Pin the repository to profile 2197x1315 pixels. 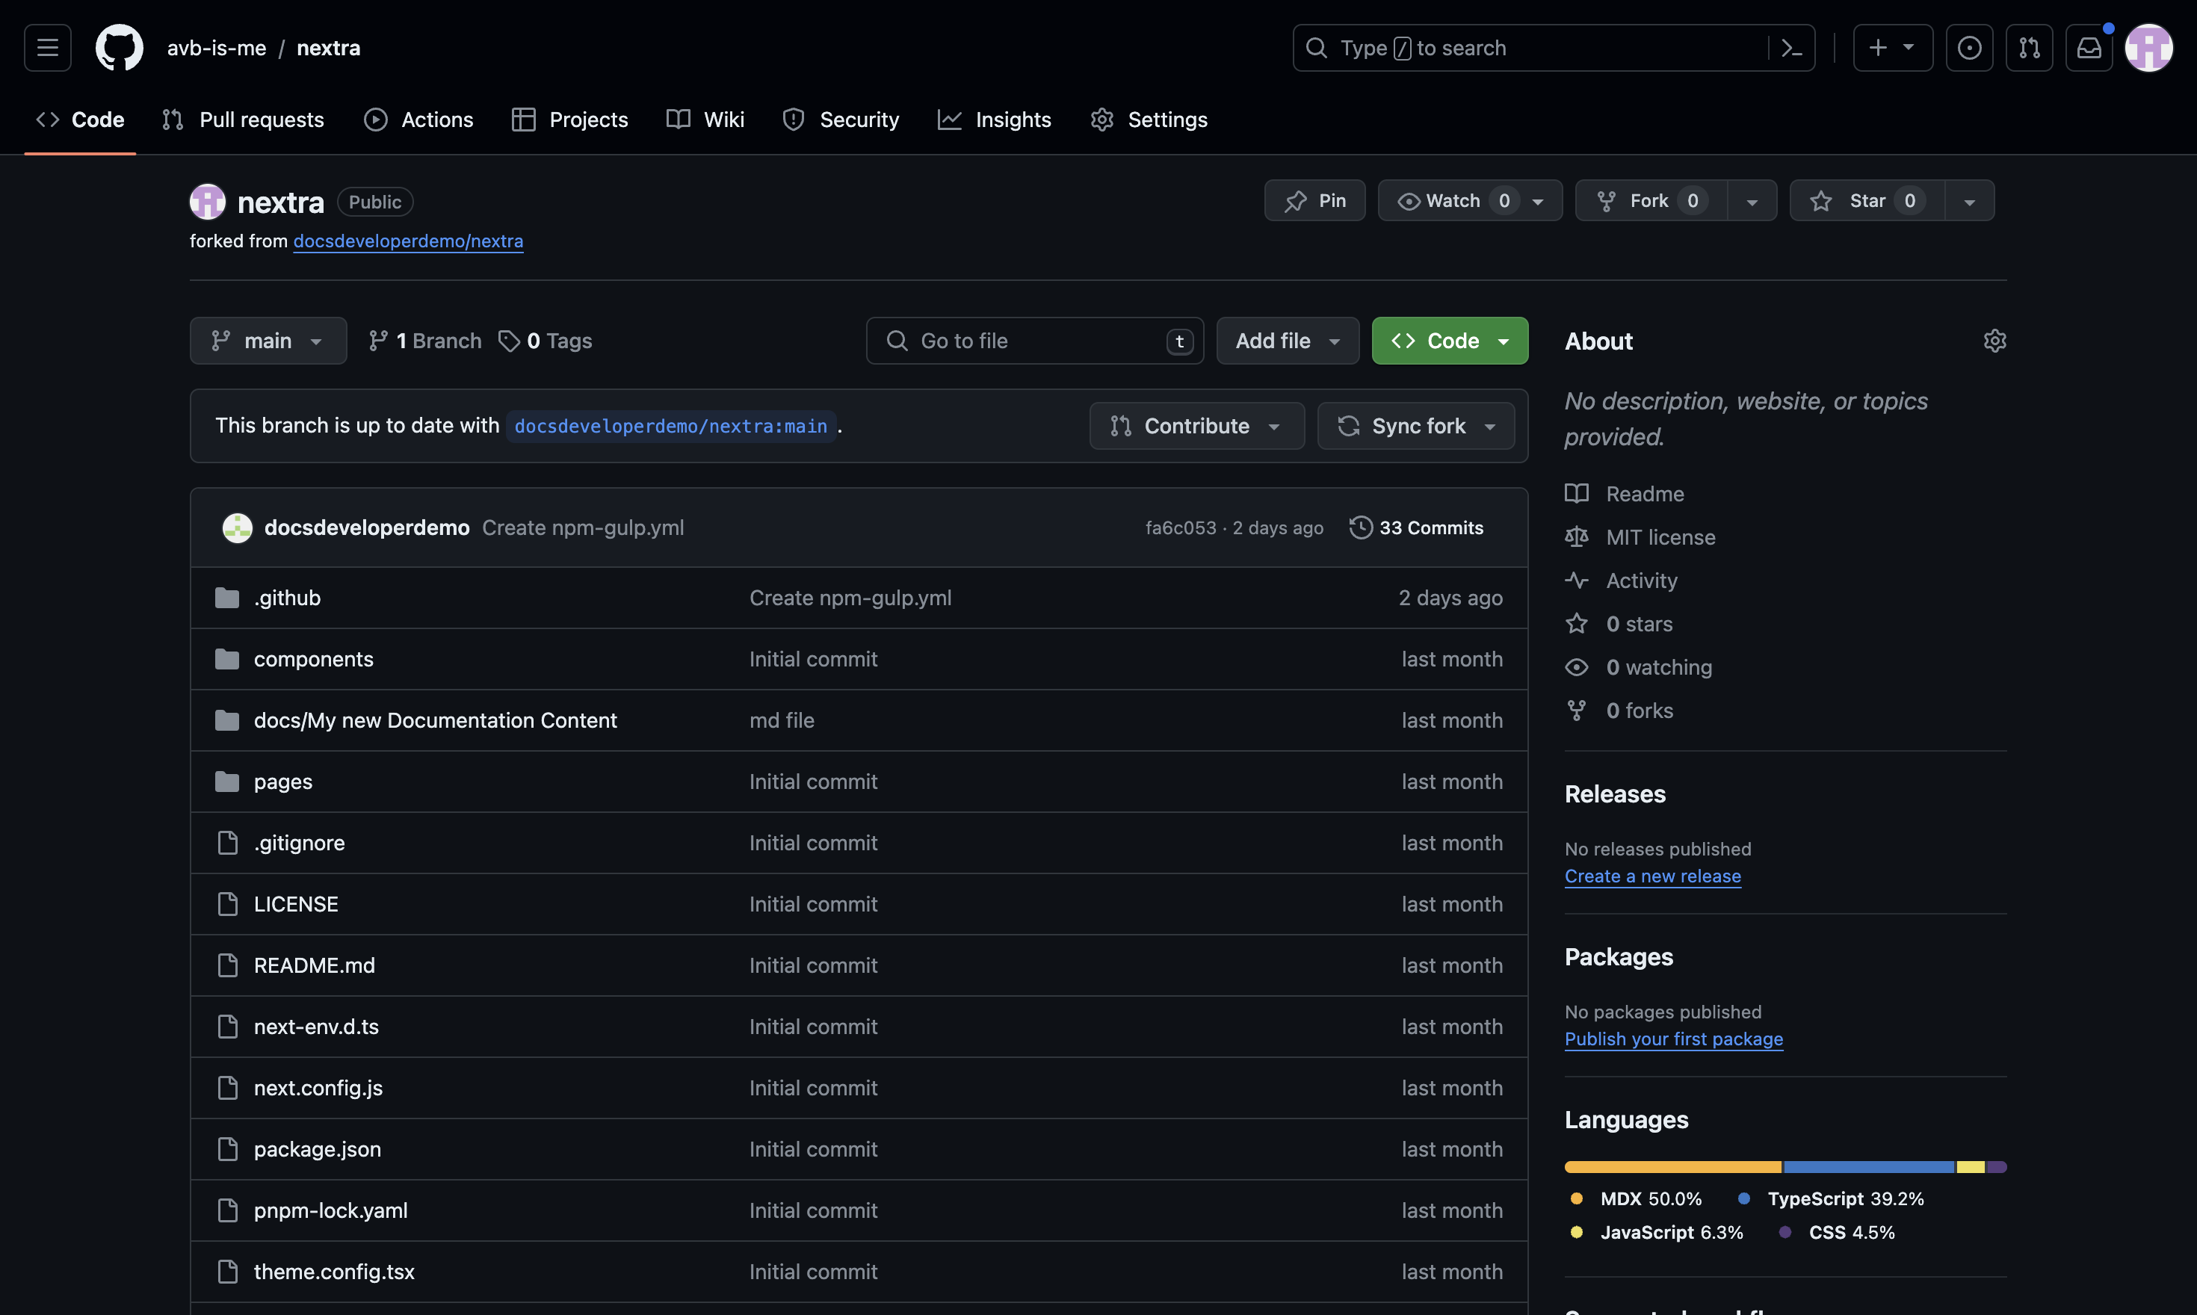tap(1314, 201)
